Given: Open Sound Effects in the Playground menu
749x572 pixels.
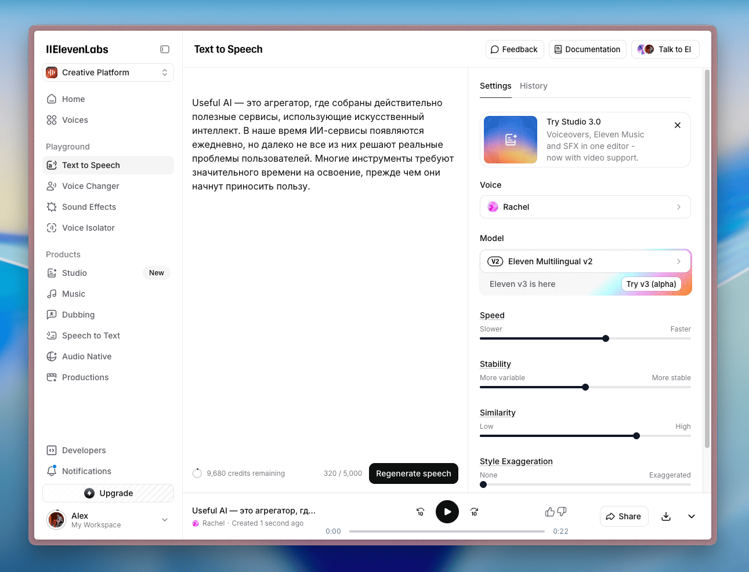Looking at the screenshot, I should (89, 207).
